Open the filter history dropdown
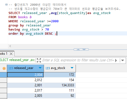Screen dimensions: 127x99 (123, 60)
